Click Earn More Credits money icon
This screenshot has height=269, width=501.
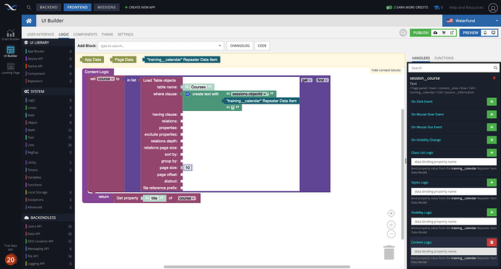click(x=389, y=7)
